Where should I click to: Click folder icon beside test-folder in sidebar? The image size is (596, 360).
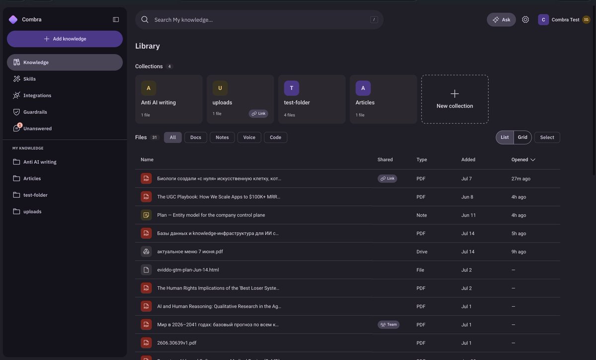pos(16,195)
